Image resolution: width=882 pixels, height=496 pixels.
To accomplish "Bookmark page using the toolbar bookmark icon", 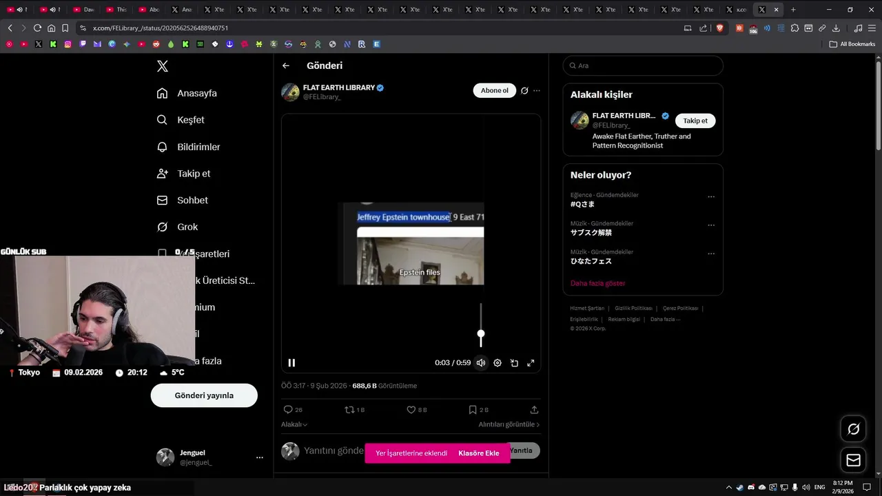I will click(x=65, y=28).
